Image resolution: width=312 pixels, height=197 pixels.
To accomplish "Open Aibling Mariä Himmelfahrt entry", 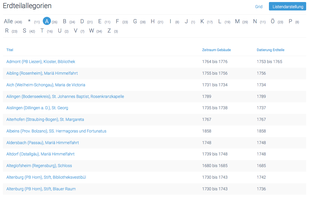I will 42,73.
